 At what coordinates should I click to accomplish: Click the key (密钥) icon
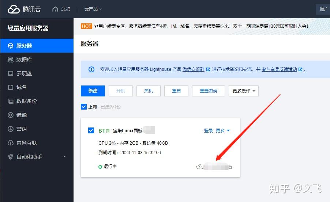click(x=11, y=129)
